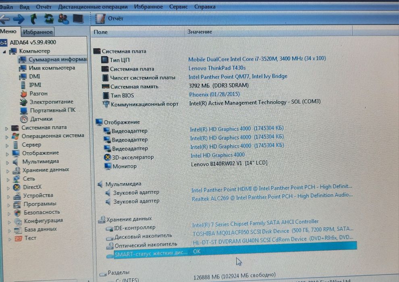Image resolution: width=399 pixels, height=282 pixels.
Task: Expand the Отображение tree node
Action: pyautogui.click(x=7, y=154)
